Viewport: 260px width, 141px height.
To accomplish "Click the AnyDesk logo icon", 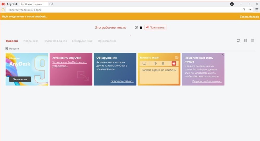I will click(3, 4).
